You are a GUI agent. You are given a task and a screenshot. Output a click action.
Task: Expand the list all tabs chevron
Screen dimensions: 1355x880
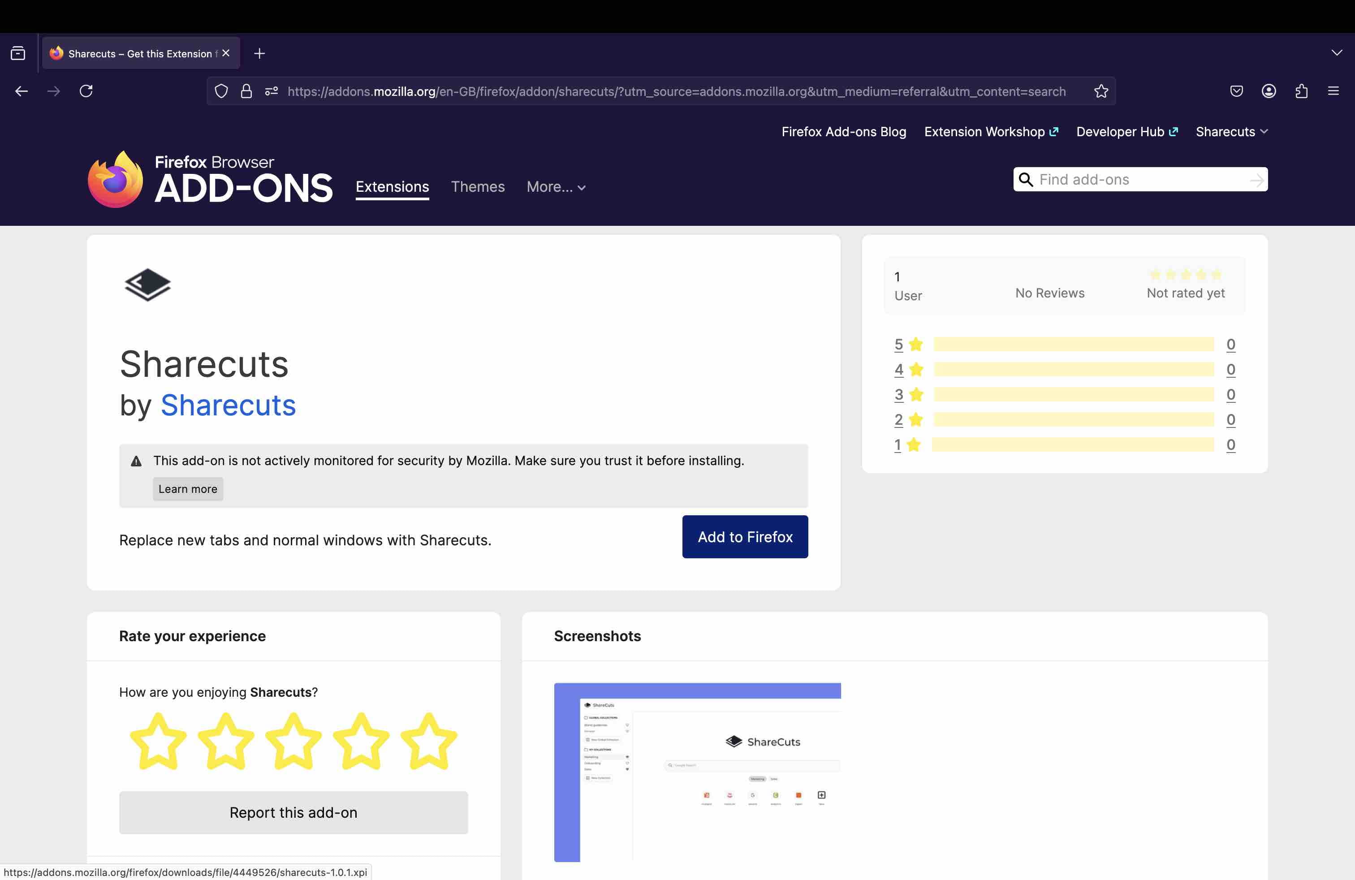click(1337, 53)
